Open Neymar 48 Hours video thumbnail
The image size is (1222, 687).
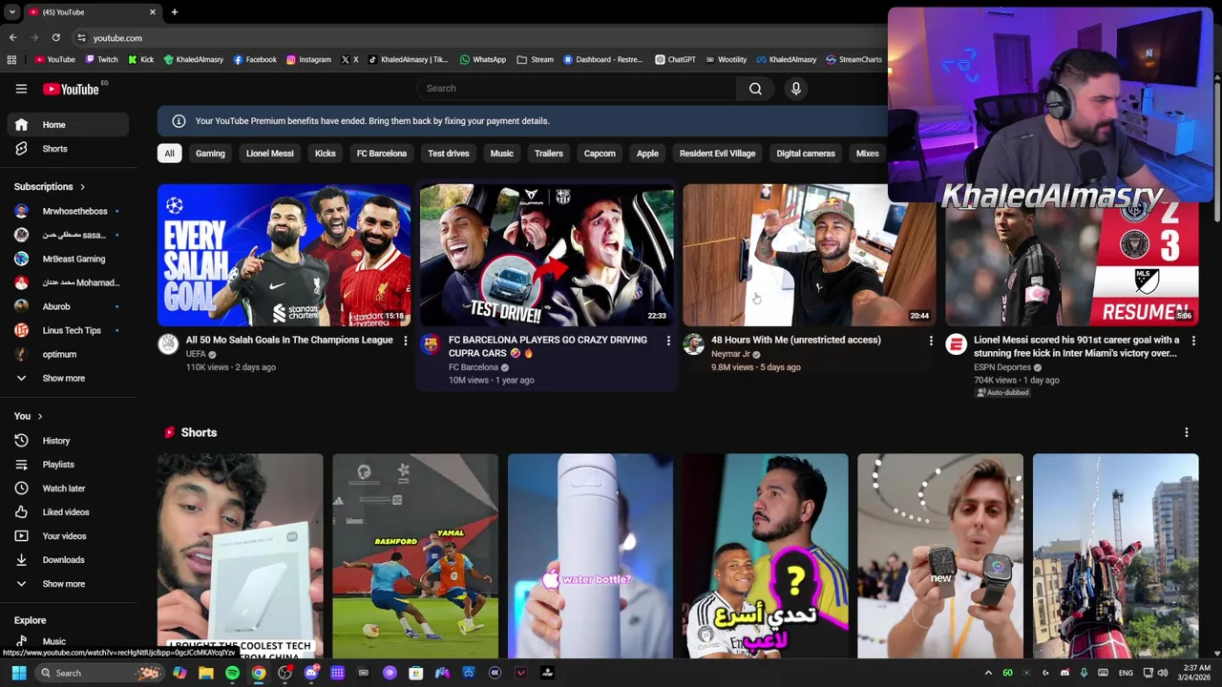pyautogui.click(x=810, y=255)
